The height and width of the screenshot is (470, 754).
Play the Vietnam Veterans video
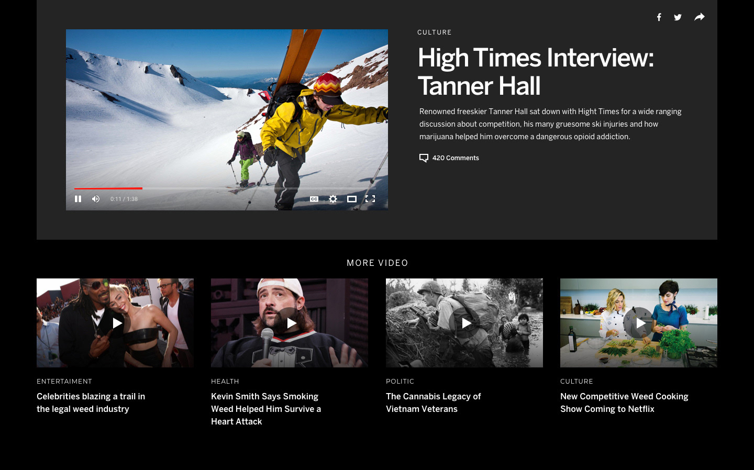(x=464, y=323)
